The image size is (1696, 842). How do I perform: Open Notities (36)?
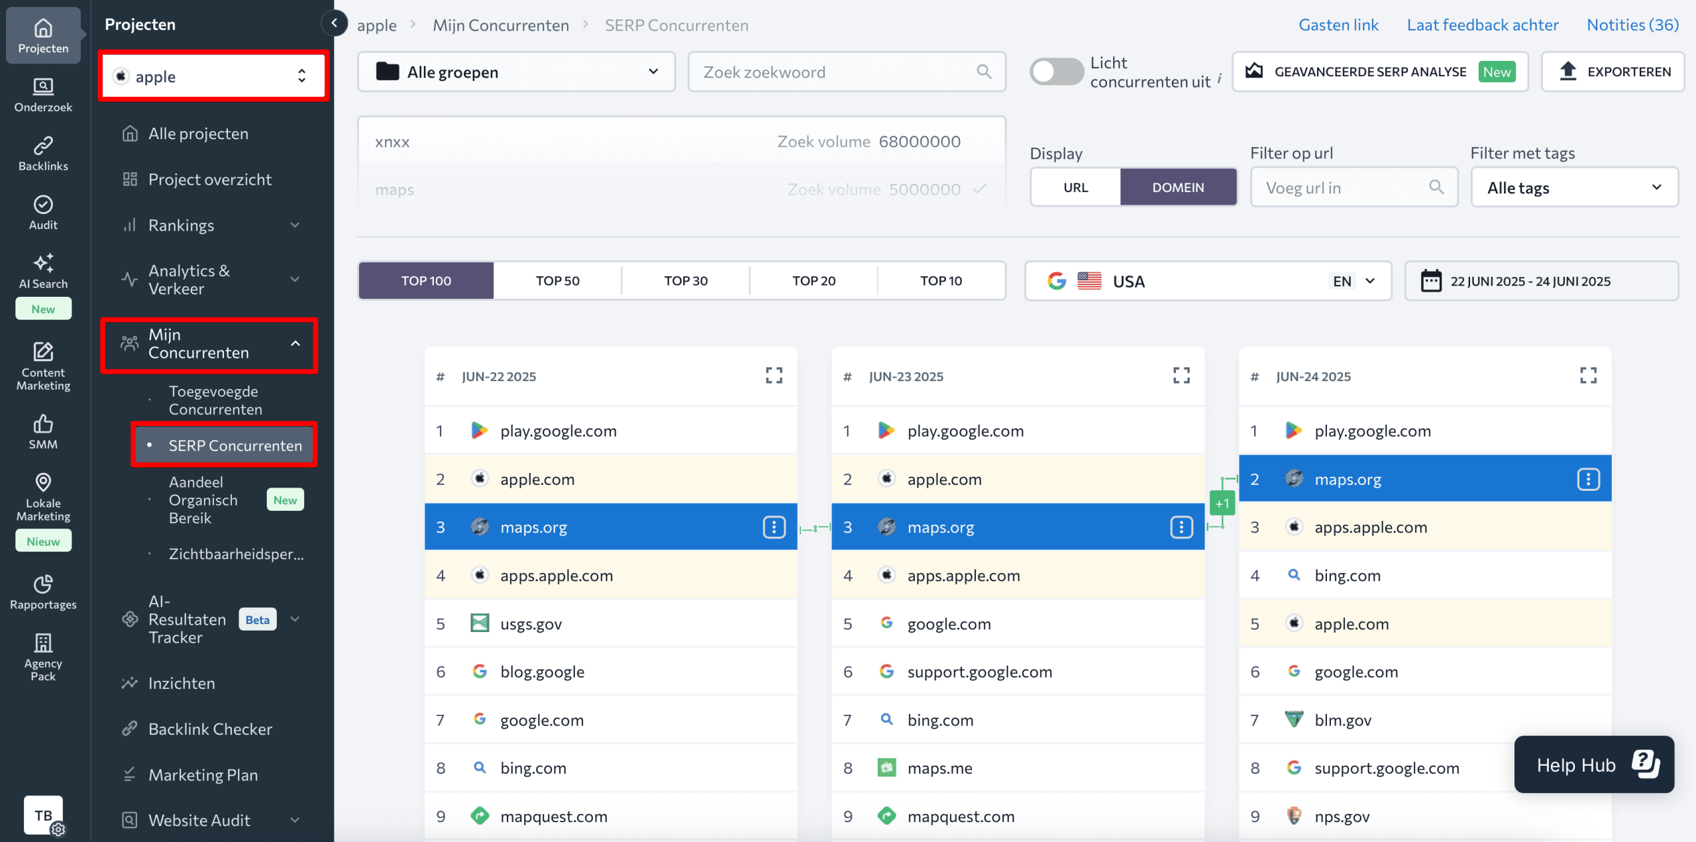click(1632, 25)
